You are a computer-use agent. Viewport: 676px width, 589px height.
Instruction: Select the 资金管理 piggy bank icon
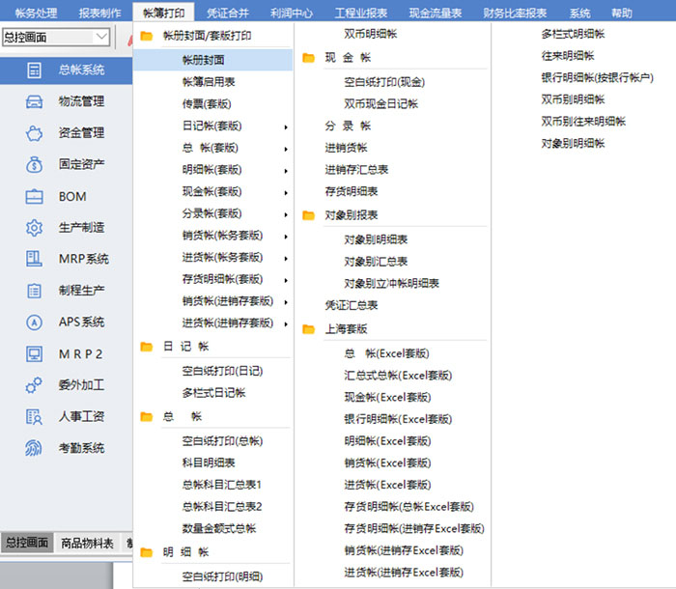tap(35, 133)
